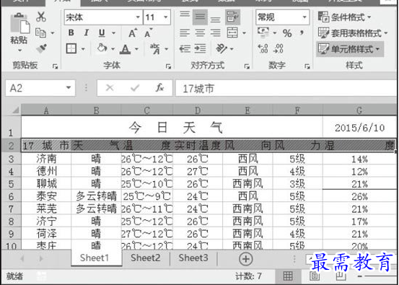
Task: Apply comma thousands separator style
Action: click(x=302, y=32)
